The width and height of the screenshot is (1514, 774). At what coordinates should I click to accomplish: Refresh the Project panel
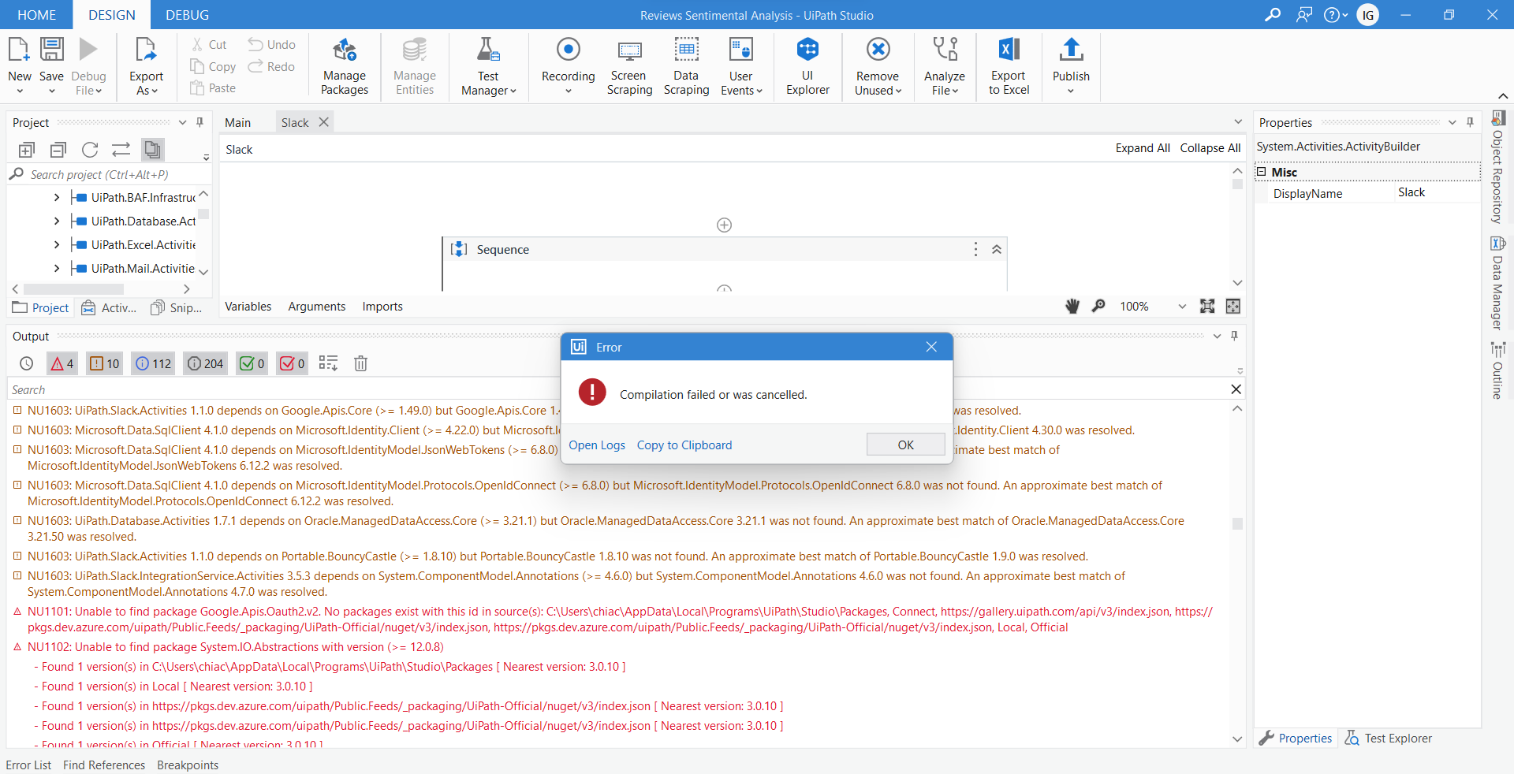tap(90, 150)
